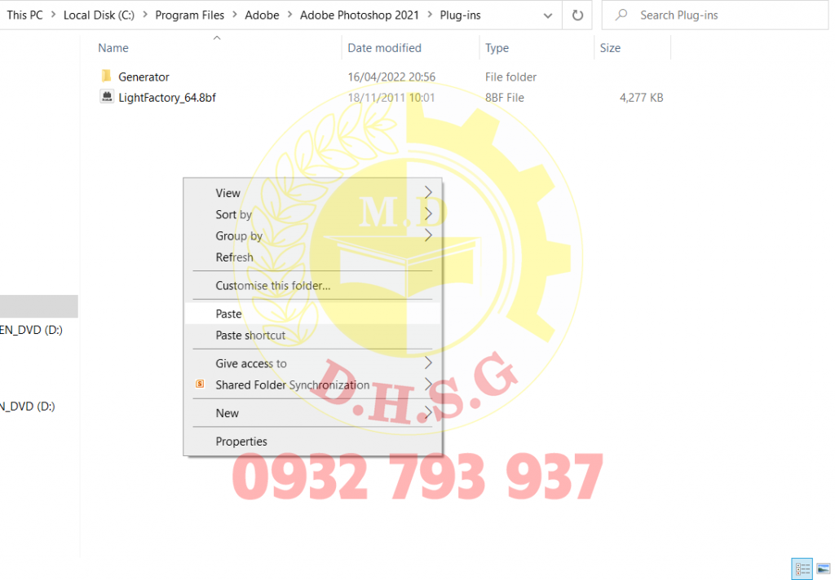Image resolution: width=835 pixels, height=580 pixels.
Task: Expand the View submenu in context menu
Action: point(228,193)
